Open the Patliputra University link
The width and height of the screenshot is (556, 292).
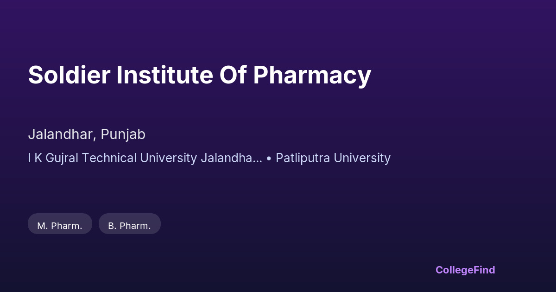coord(333,158)
